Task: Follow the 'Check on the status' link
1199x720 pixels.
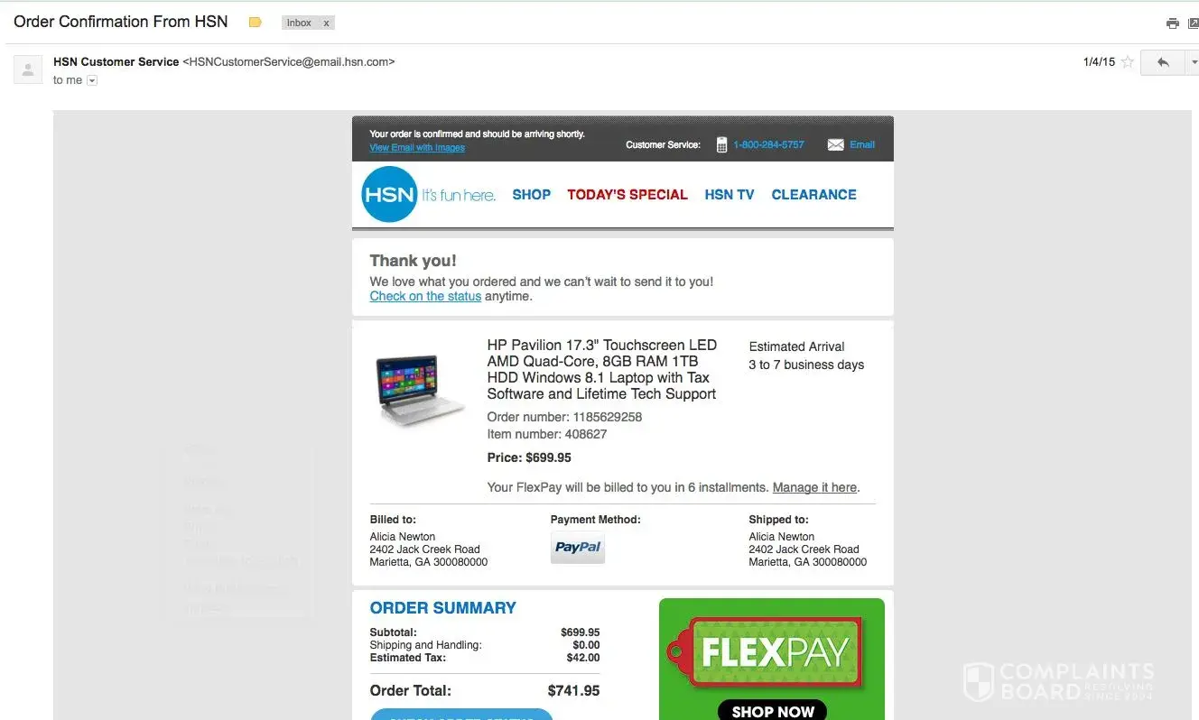Action: click(x=425, y=296)
